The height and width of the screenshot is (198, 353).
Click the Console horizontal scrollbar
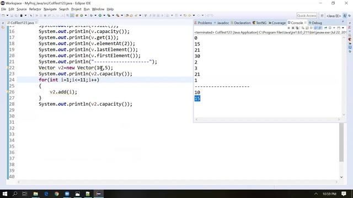[268, 119]
